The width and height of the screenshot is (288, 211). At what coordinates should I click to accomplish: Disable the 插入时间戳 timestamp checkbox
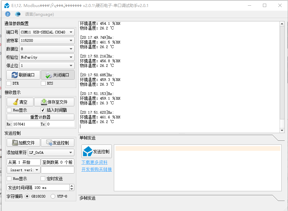coord(43,110)
